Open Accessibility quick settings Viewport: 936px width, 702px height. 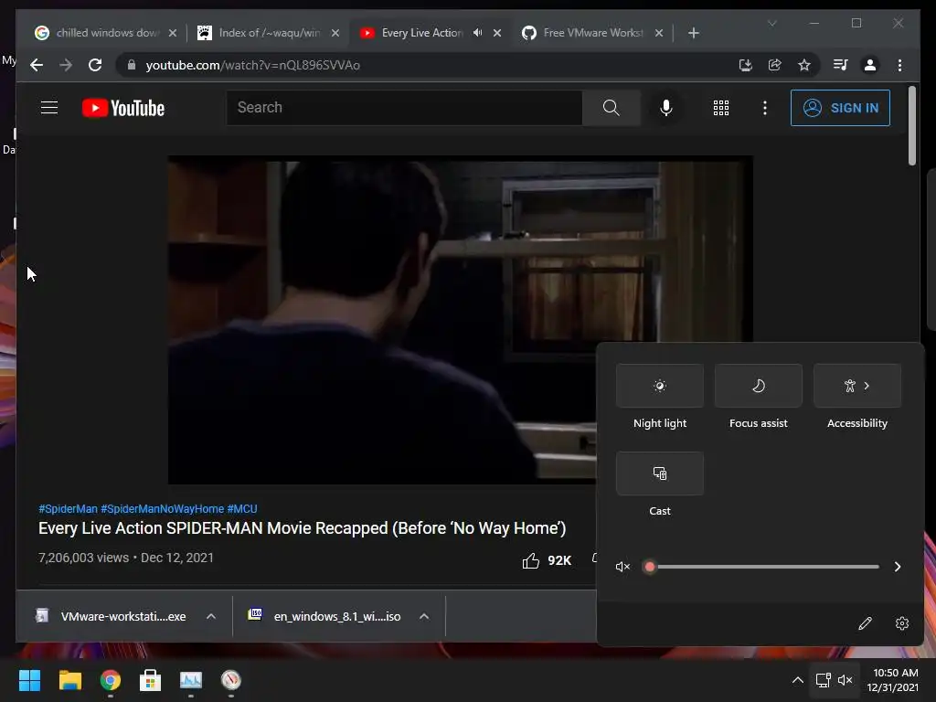857,386
